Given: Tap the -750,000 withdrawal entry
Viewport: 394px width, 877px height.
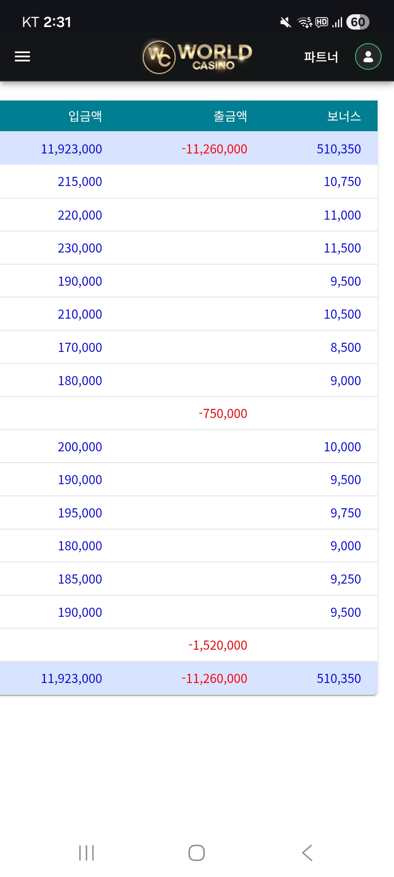Looking at the screenshot, I should (223, 414).
